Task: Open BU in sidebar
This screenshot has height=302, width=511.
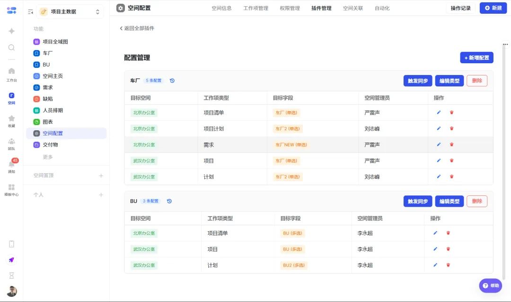Action: tap(67, 64)
